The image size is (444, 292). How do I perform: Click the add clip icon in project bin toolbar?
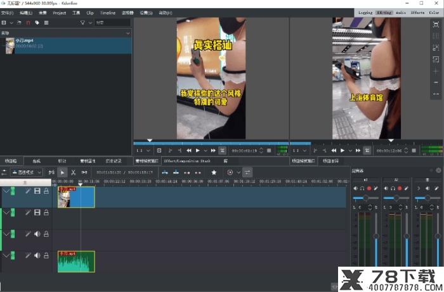coord(4,23)
